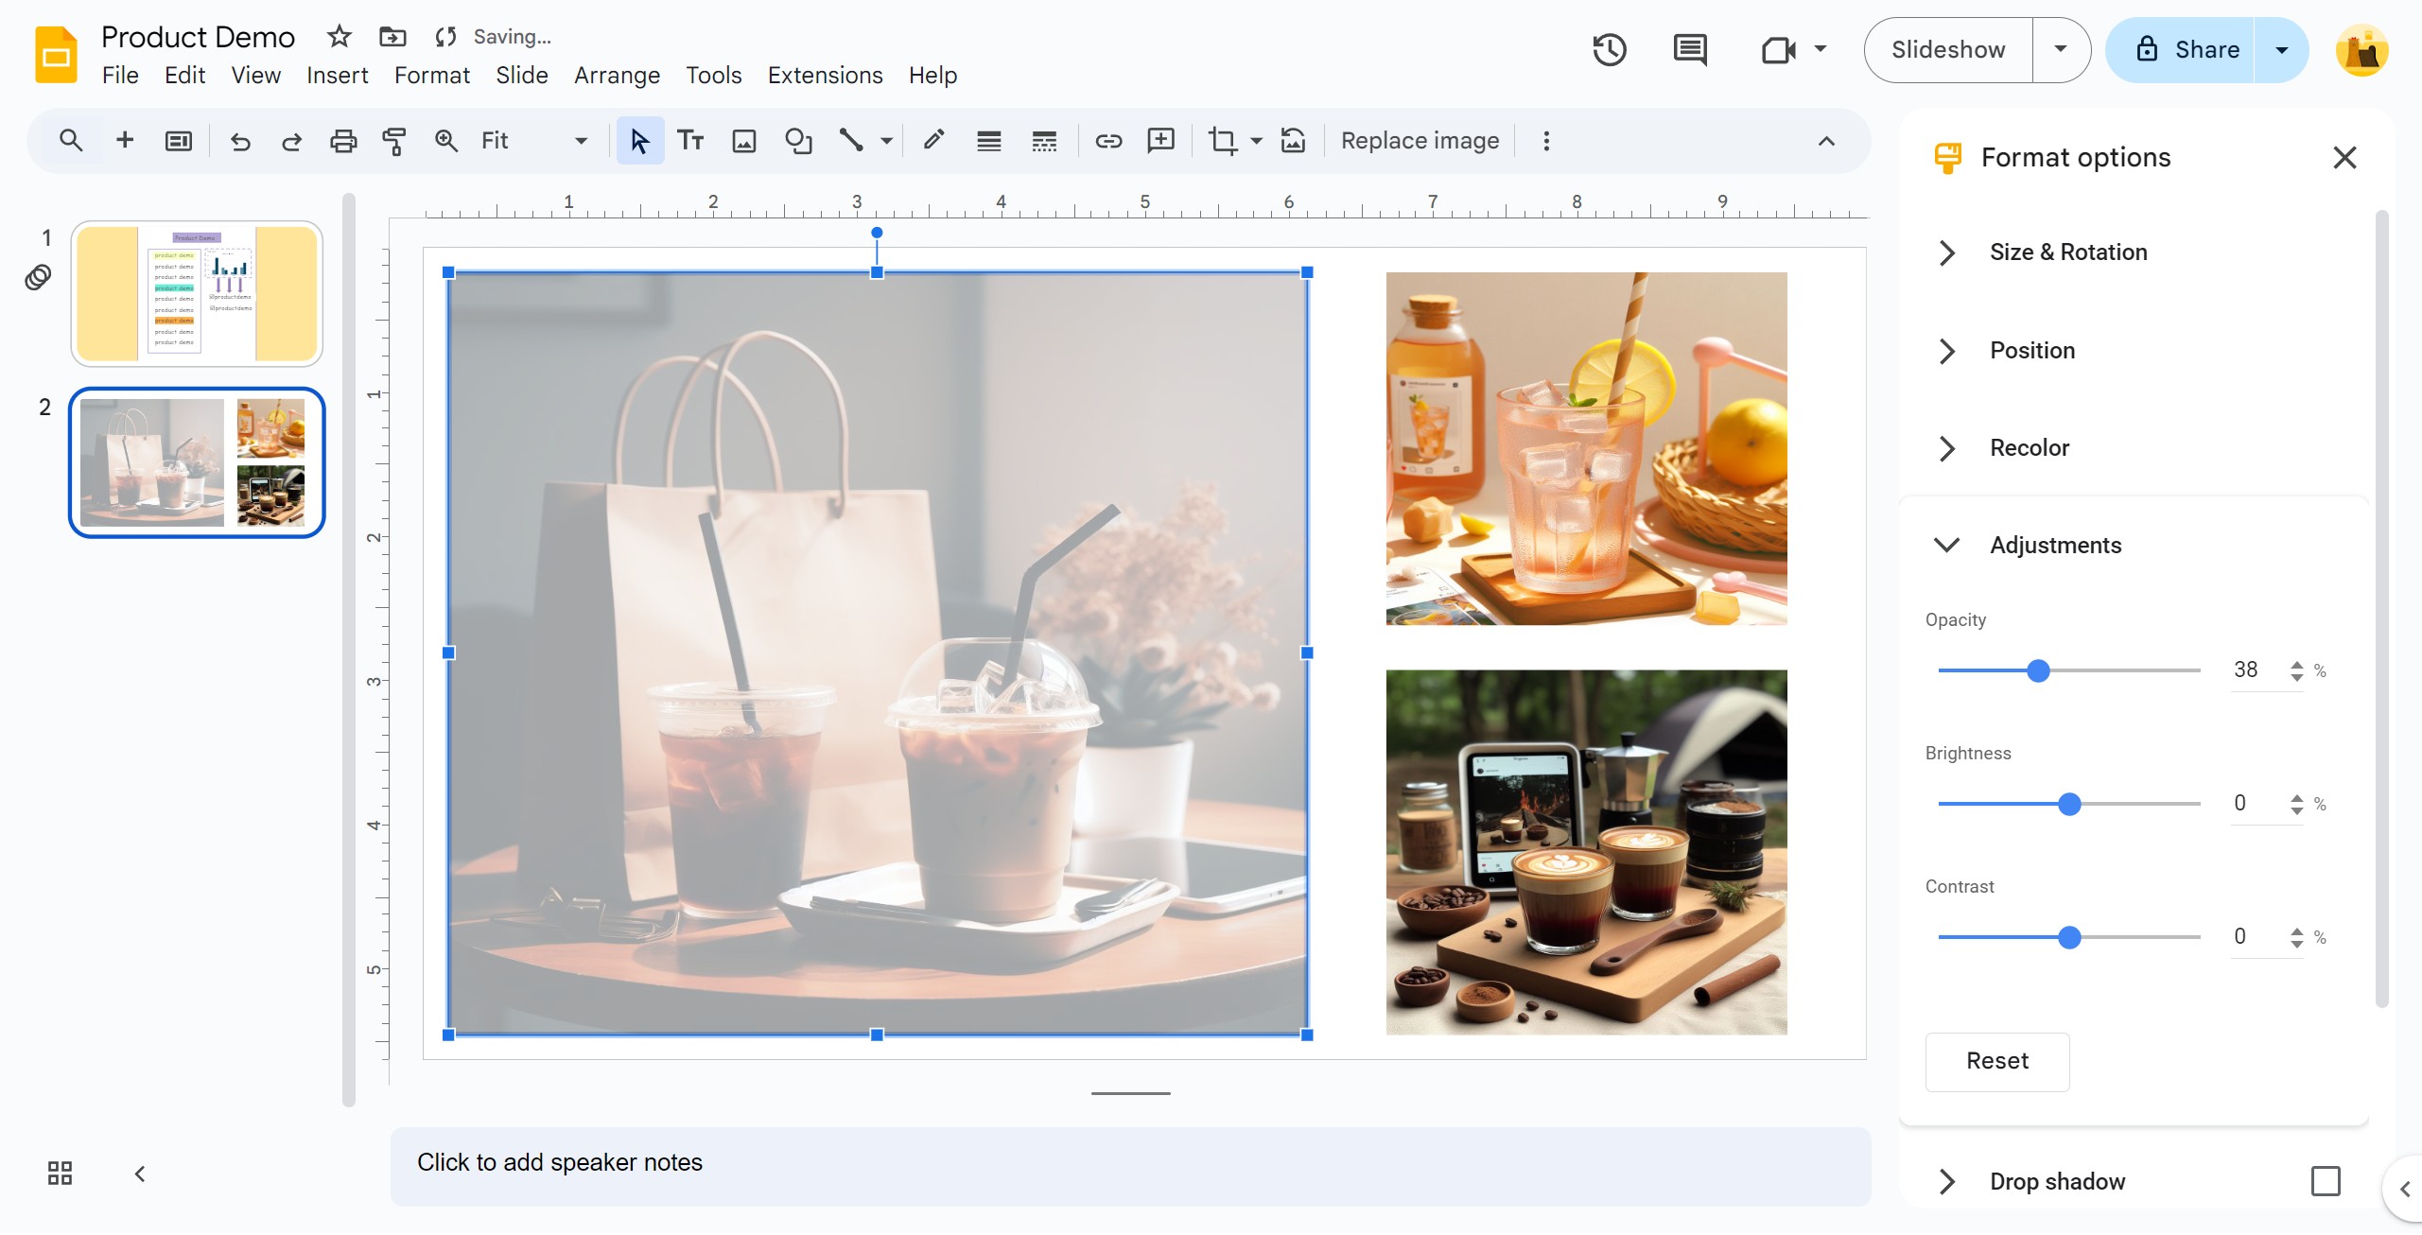The image size is (2422, 1235).
Task: Open the Slideshow options dropdown arrow
Action: (2060, 49)
